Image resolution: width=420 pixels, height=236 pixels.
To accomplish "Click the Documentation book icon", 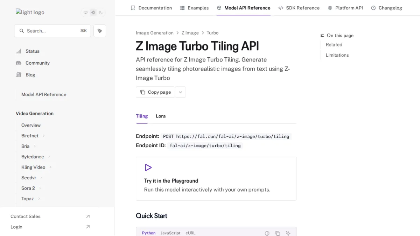I will [133, 8].
